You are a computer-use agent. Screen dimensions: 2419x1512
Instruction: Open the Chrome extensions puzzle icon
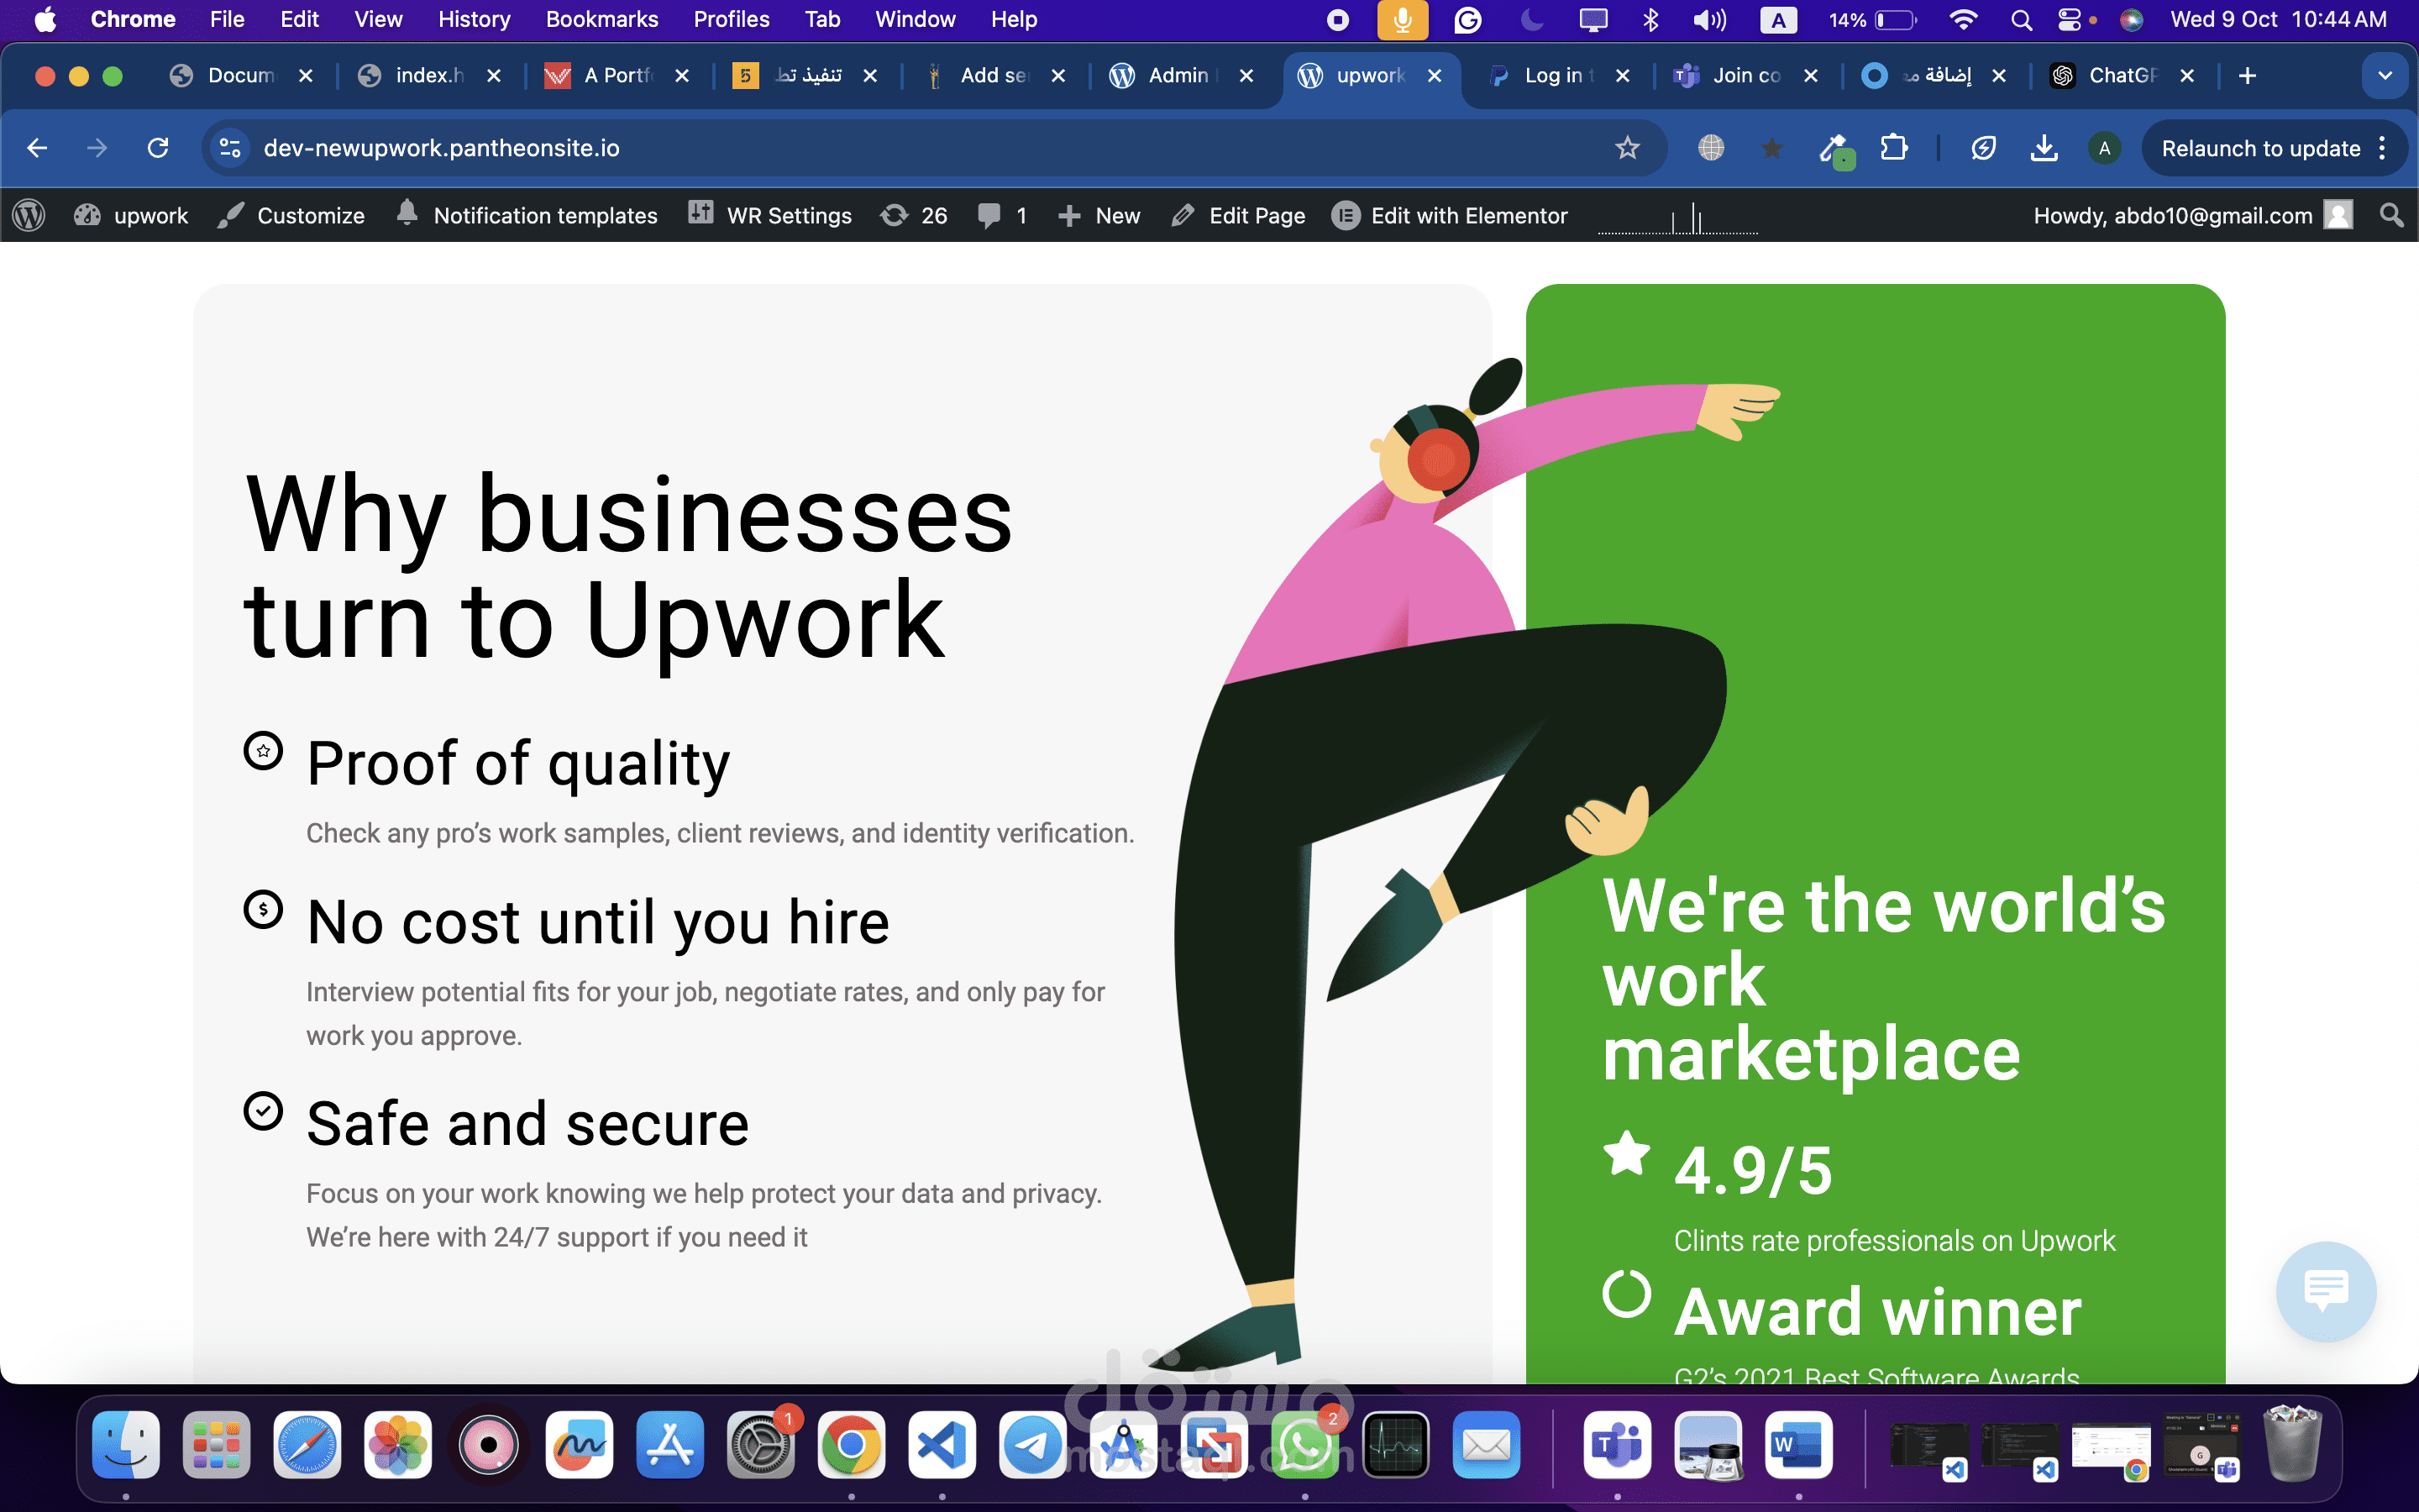coord(1893,148)
